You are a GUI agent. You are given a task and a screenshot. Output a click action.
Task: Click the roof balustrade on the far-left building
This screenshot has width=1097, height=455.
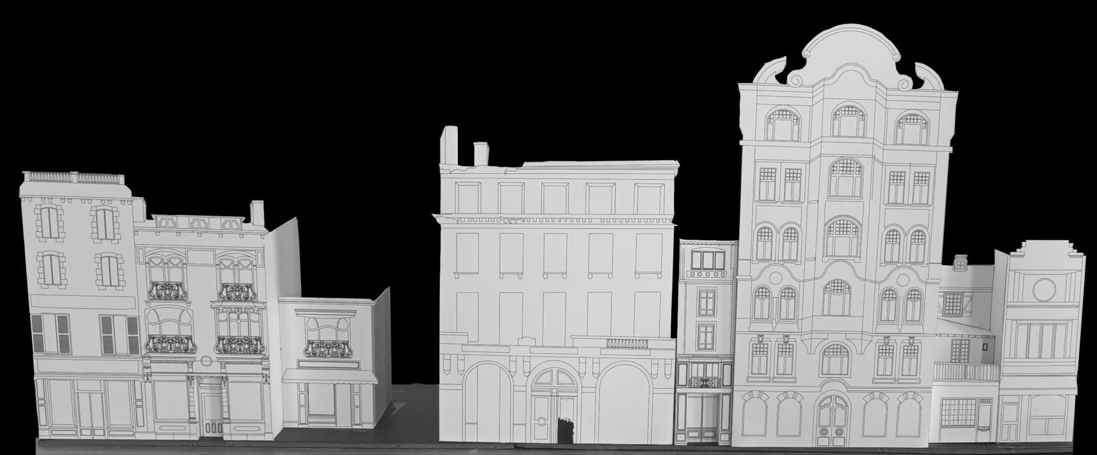point(74,178)
